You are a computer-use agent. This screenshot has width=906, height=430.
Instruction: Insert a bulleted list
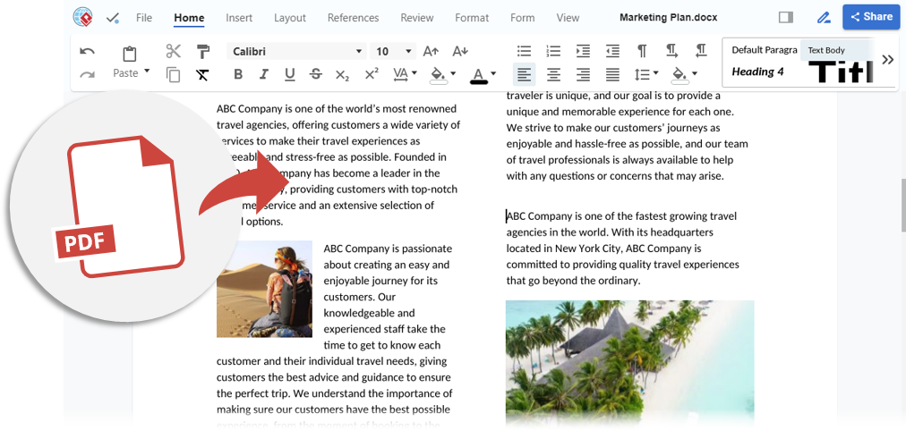pos(525,52)
